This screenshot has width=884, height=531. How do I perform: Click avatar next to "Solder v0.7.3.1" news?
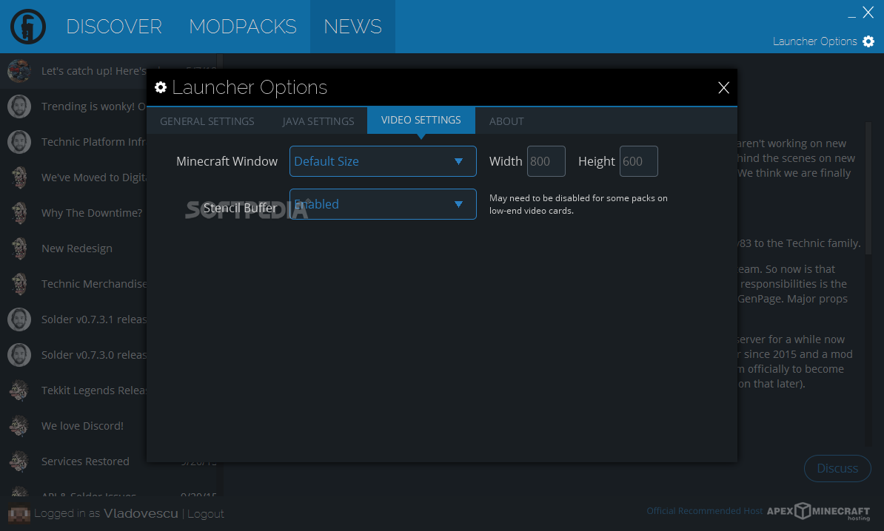point(19,319)
